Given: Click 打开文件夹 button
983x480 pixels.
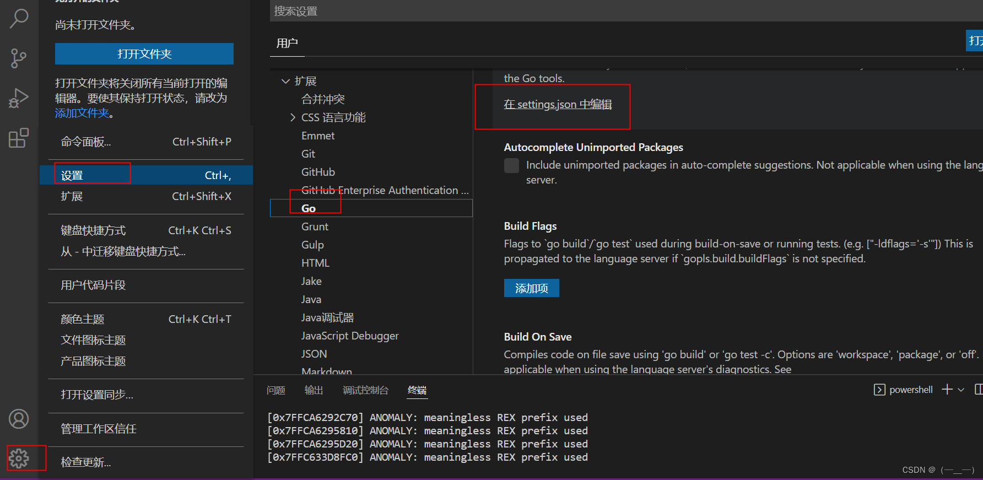Looking at the screenshot, I should (x=144, y=54).
